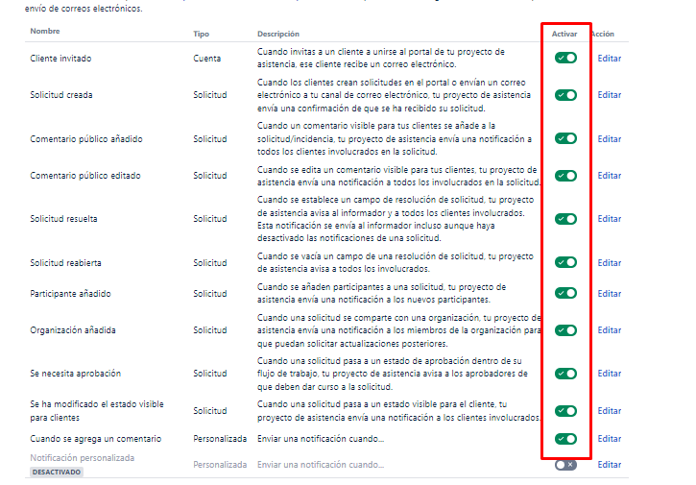The width and height of the screenshot is (696, 485).
Task: Toggle Comentario público editado notification
Action: click(x=565, y=176)
